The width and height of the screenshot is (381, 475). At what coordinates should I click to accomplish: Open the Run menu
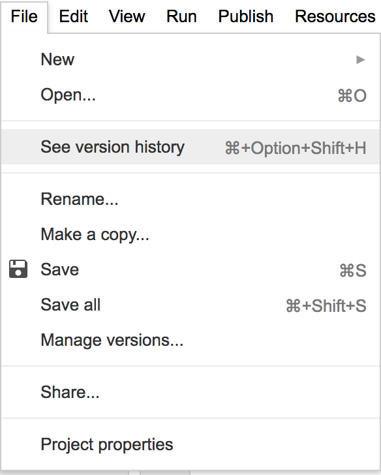tap(181, 16)
